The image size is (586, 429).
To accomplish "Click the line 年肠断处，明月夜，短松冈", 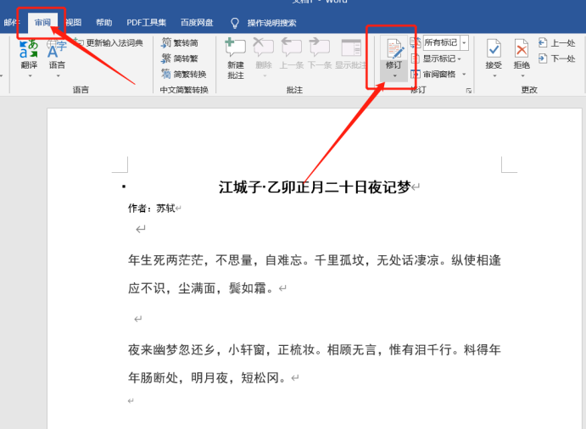I will coord(208,378).
